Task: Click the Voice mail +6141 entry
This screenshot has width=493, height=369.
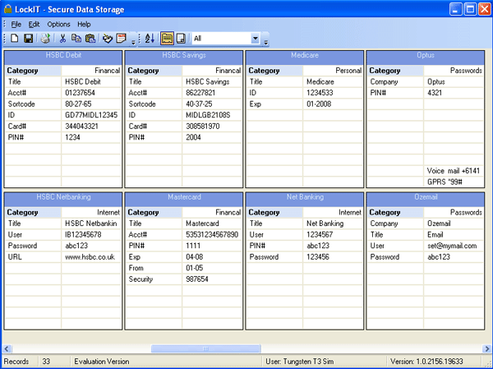Action: pos(453,171)
